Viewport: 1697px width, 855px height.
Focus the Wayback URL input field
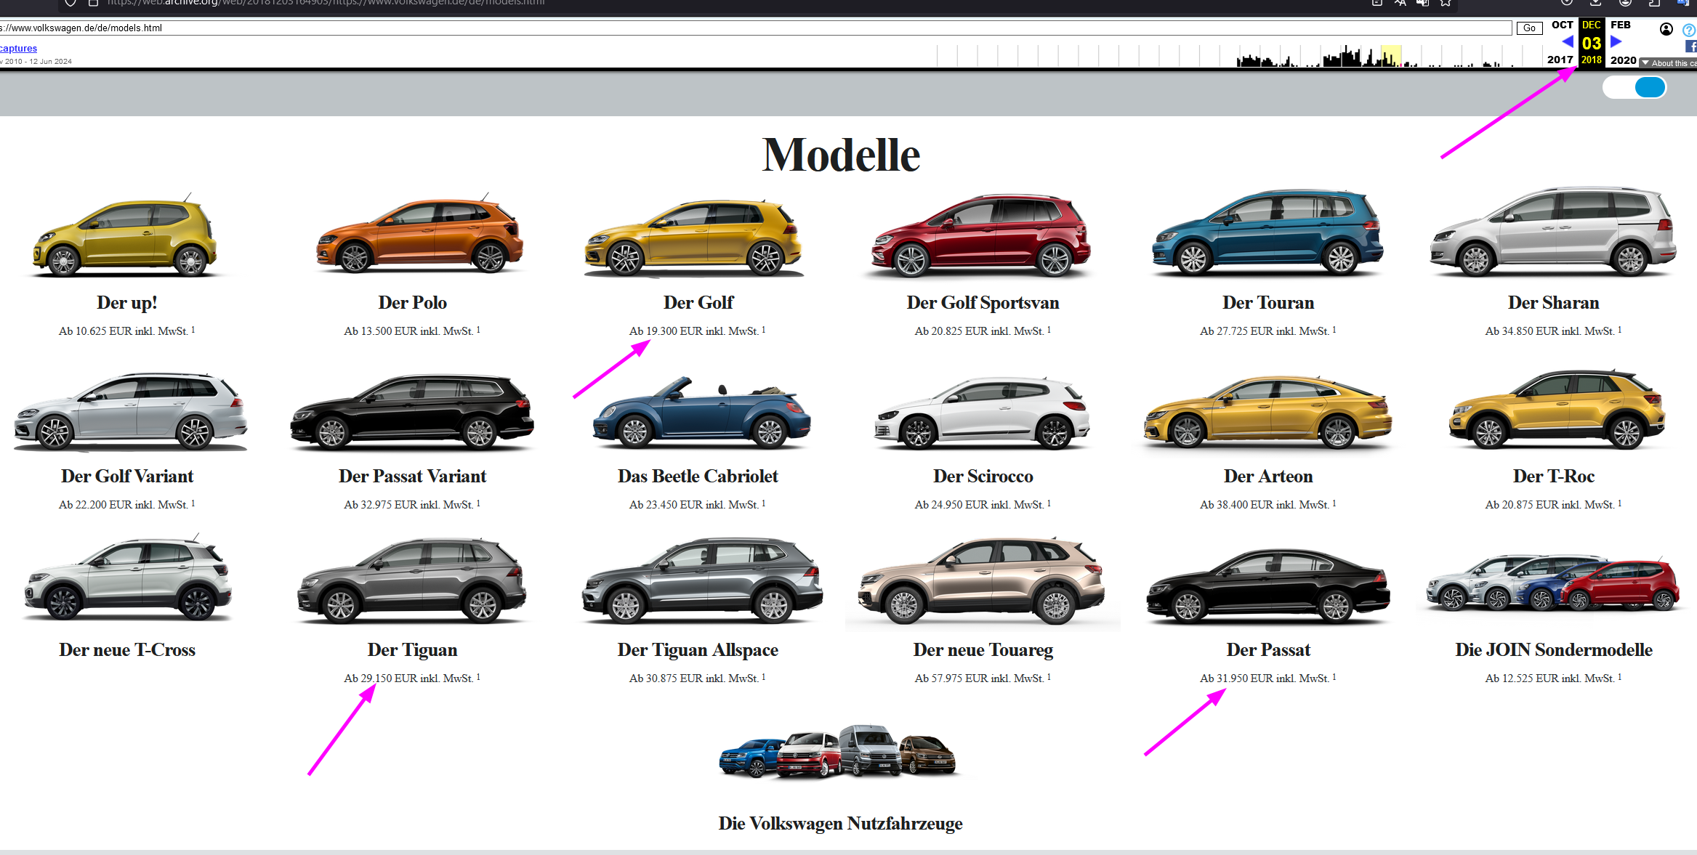click(756, 28)
